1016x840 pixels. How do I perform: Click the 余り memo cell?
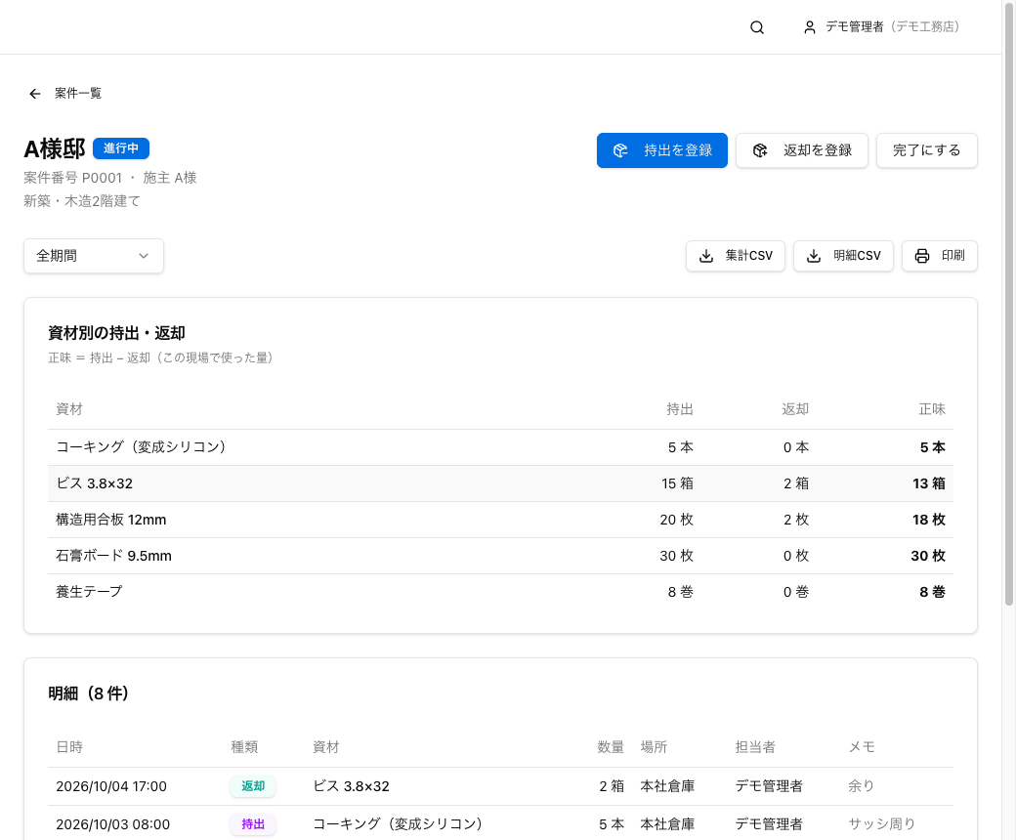point(861,787)
